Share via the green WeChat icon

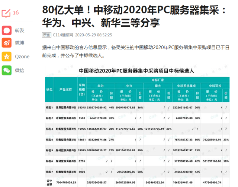(x=7, y=70)
